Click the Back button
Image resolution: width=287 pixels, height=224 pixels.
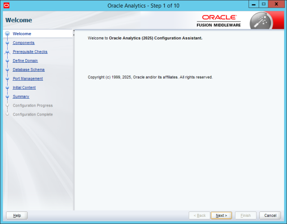tap(200, 215)
